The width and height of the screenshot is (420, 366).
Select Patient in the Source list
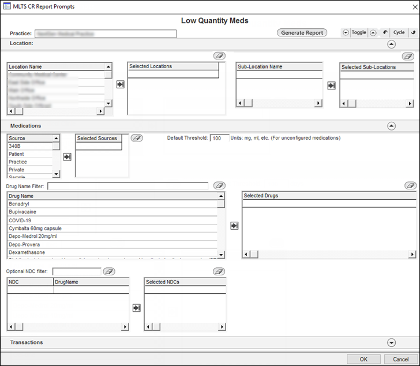click(x=30, y=154)
